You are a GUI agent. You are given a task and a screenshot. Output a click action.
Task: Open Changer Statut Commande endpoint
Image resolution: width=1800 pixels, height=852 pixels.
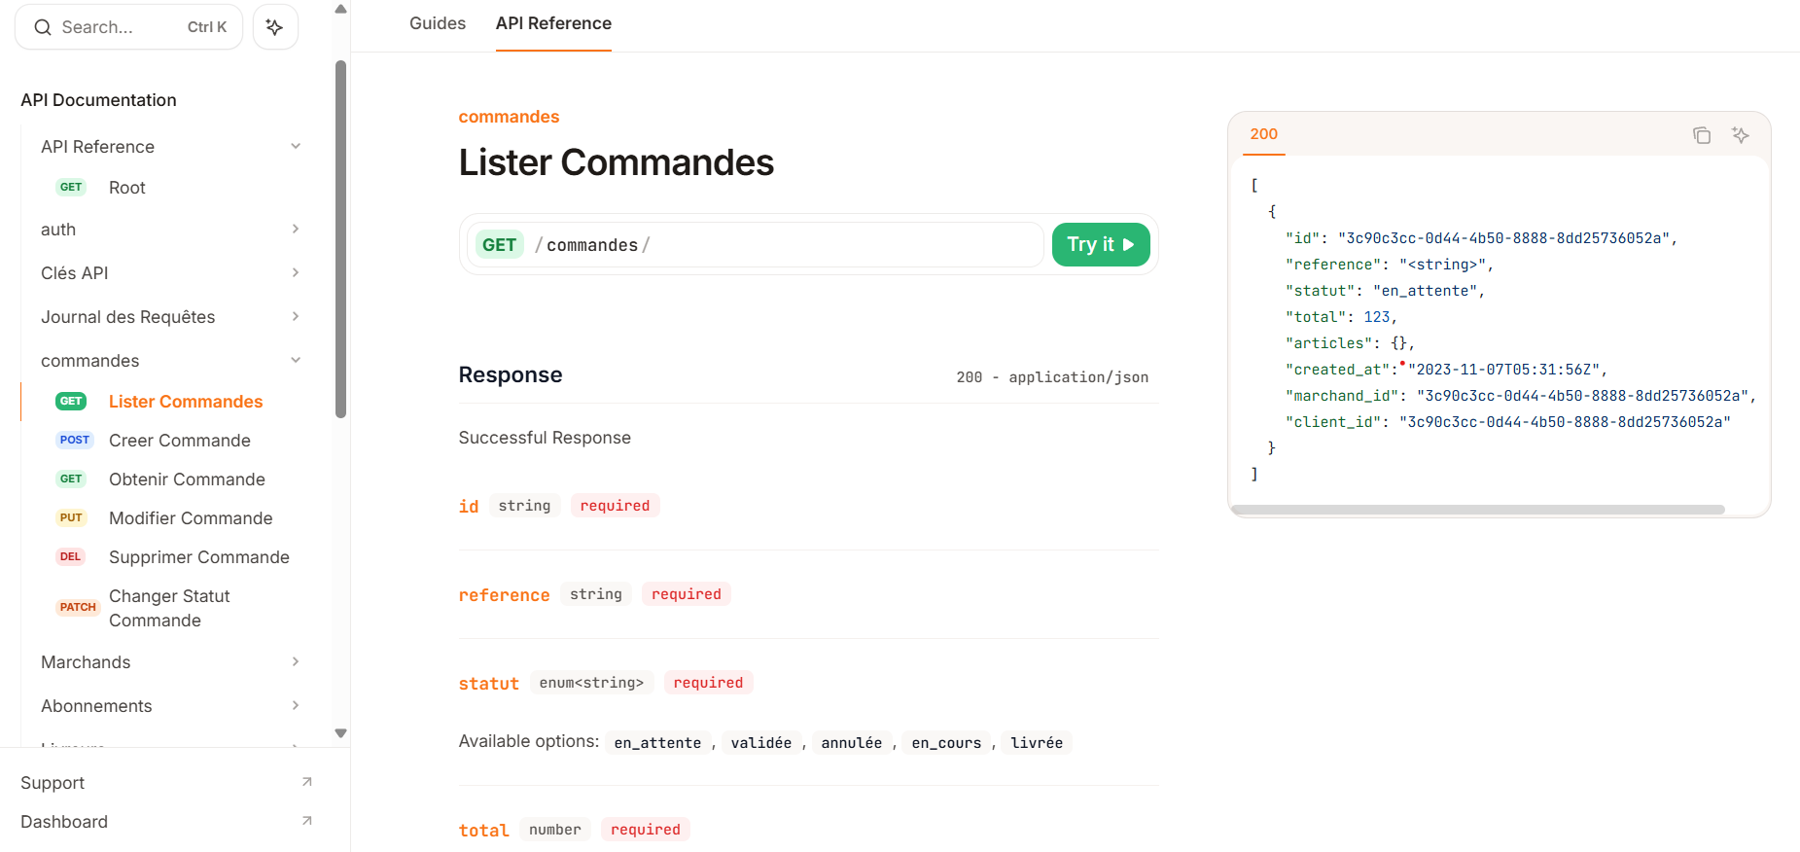coord(169,608)
